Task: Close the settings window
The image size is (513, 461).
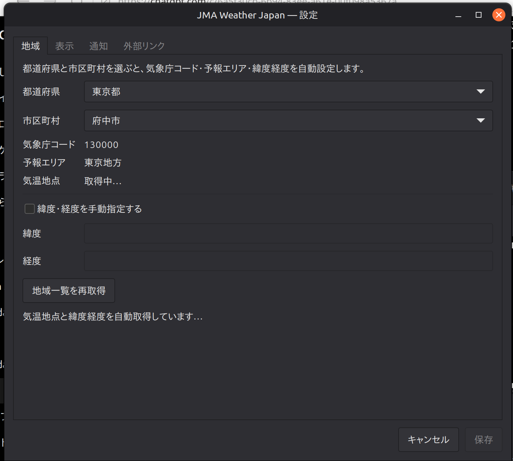Action: pyautogui.click(x=499, y=15)
